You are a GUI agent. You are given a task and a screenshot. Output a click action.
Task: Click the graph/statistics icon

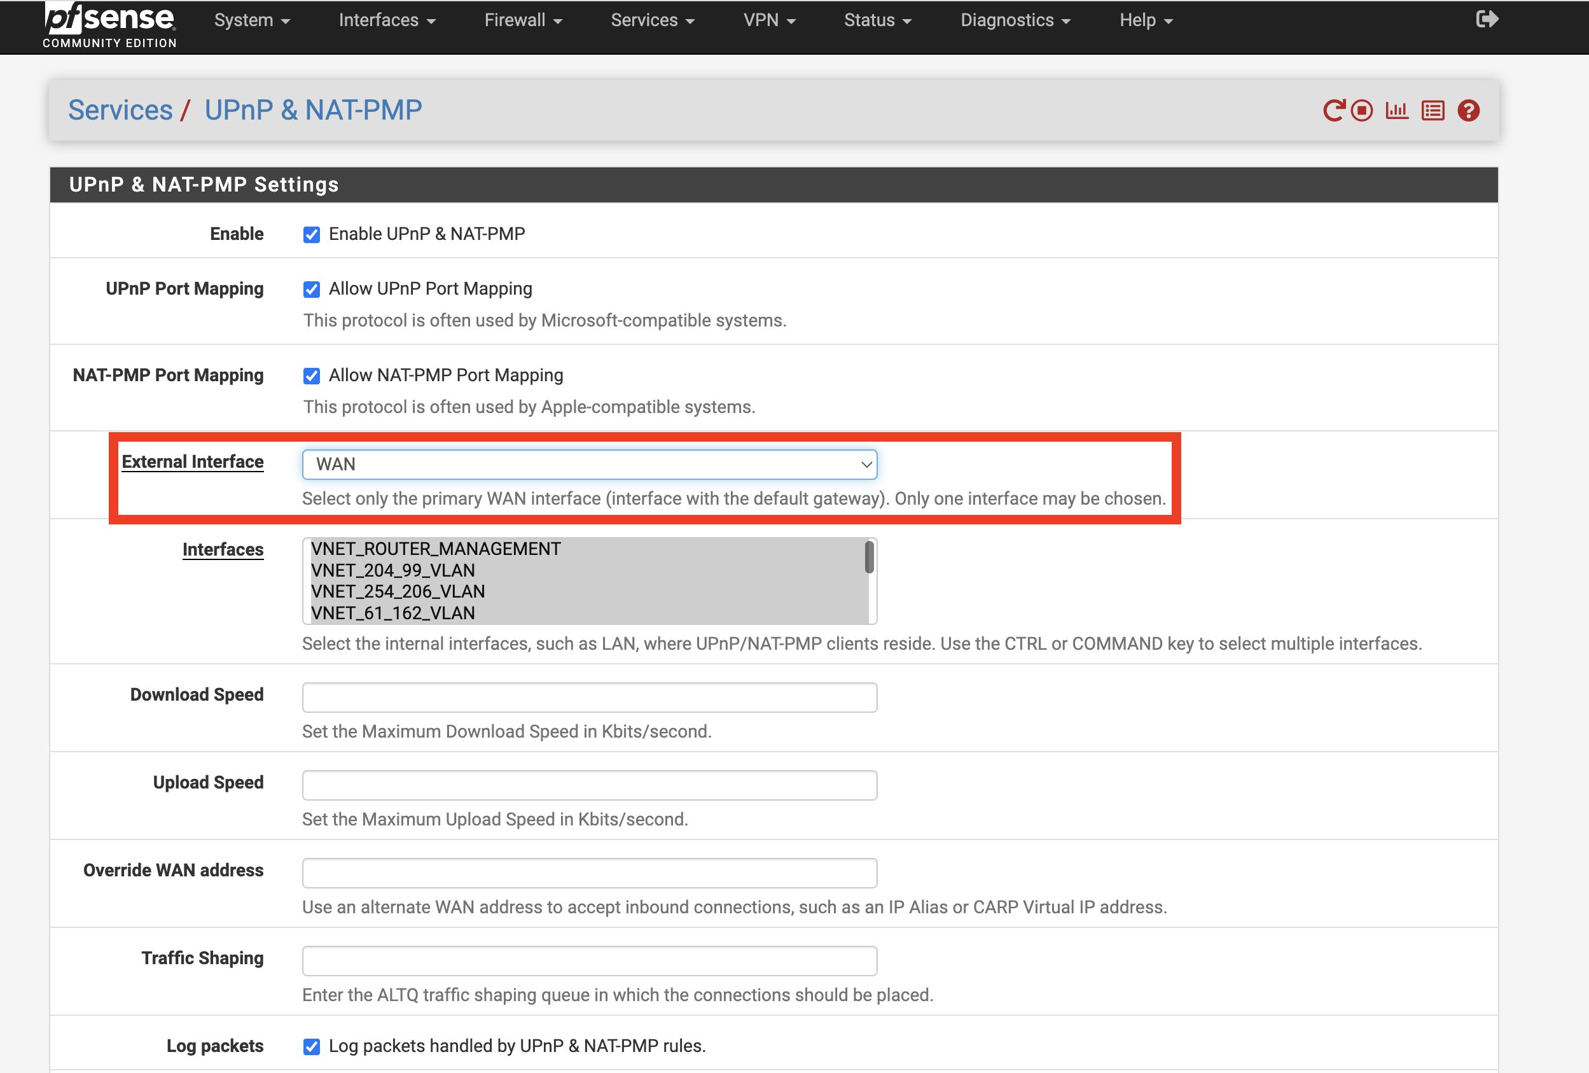(1396, 110)
